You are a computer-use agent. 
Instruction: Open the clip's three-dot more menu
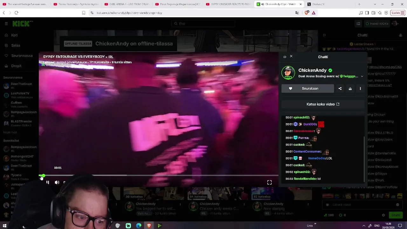[360, 88]
